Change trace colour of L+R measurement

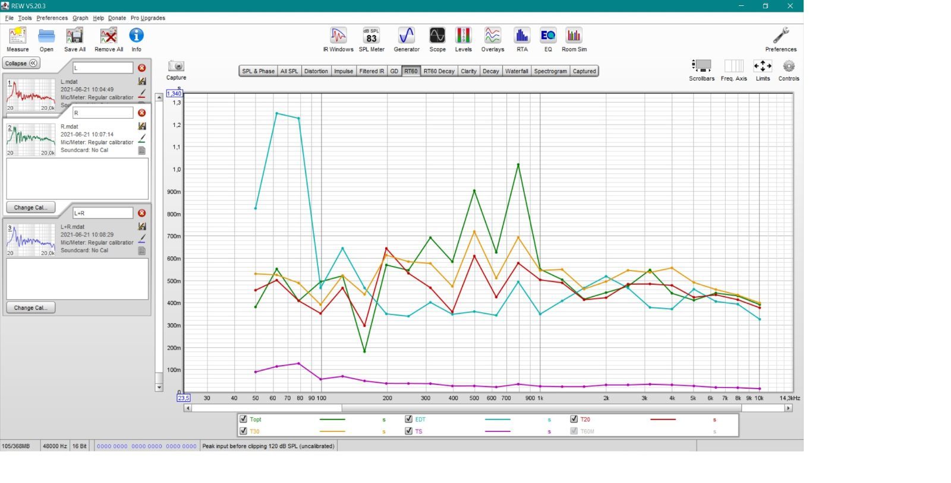[142, 239]
